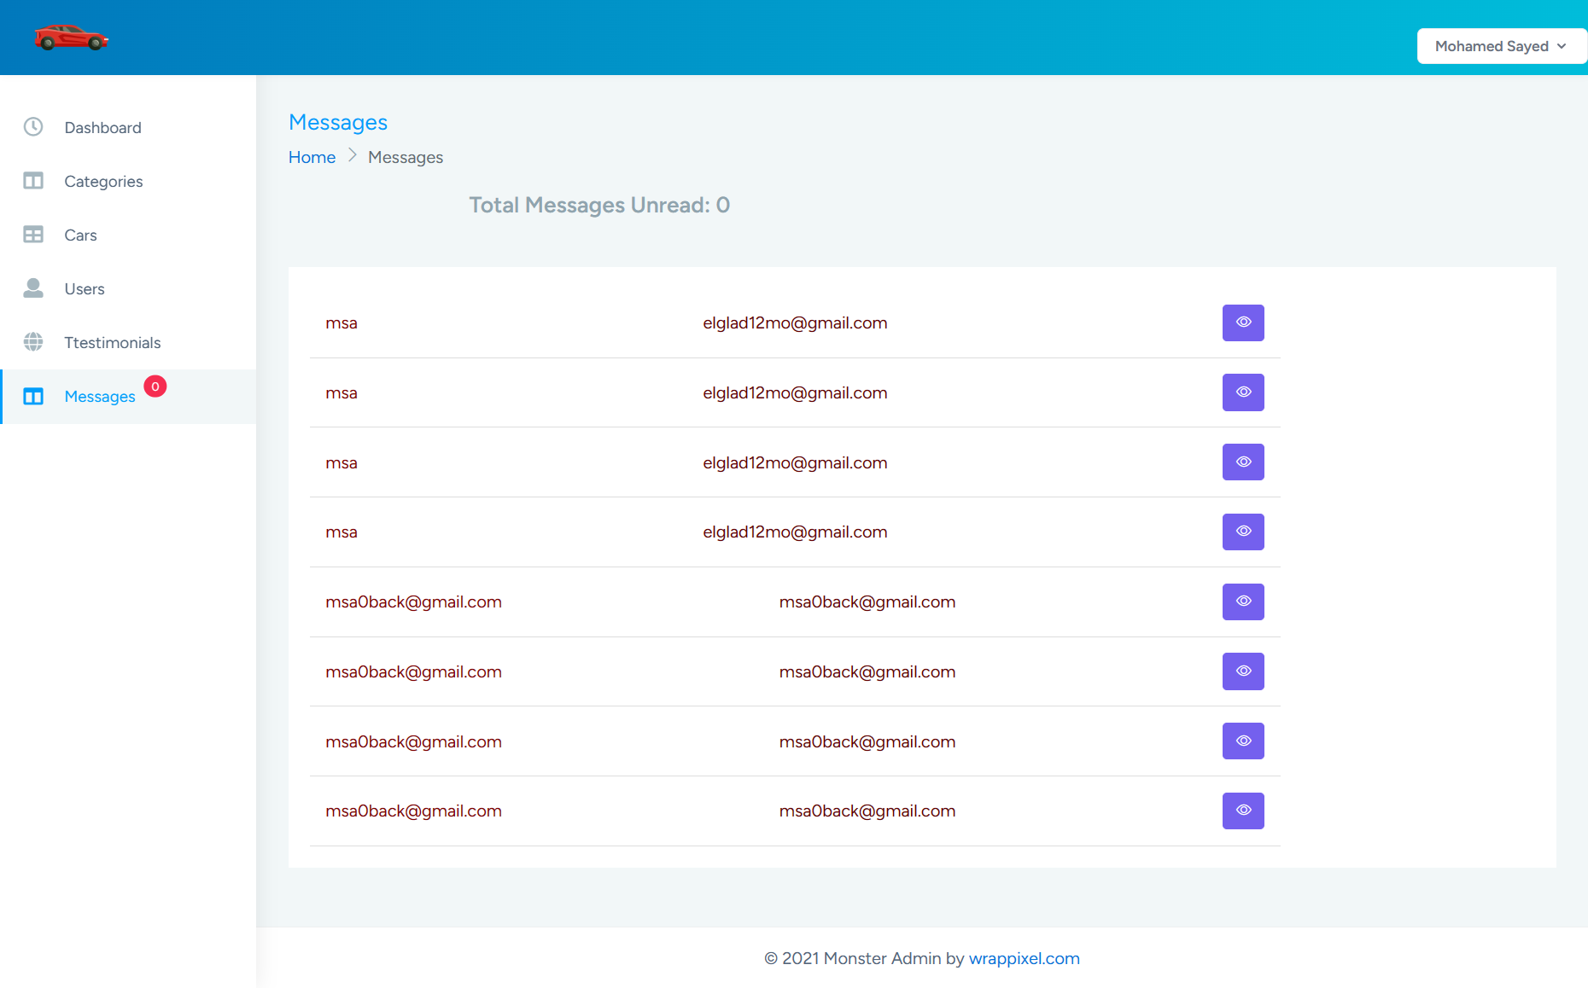
Task: View second msa message with eye button
Action: pyautogui.click(x=1243, y=392)
